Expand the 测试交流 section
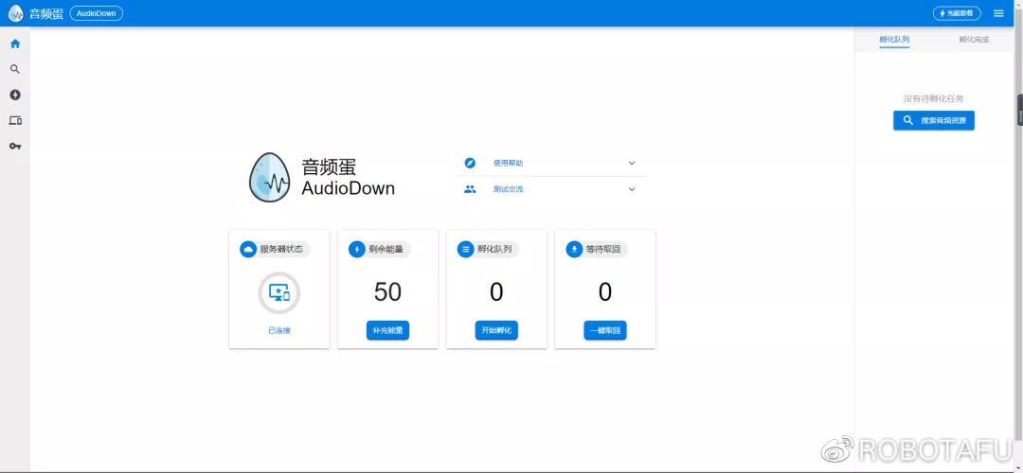Screen dimensions: 1023x473 pos(550,189)
